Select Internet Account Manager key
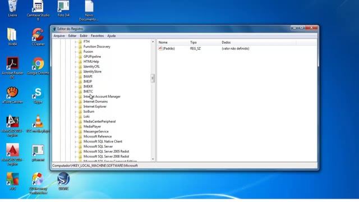Image resolution: width=359 pixels, height=202 pixels. point(102,97)
